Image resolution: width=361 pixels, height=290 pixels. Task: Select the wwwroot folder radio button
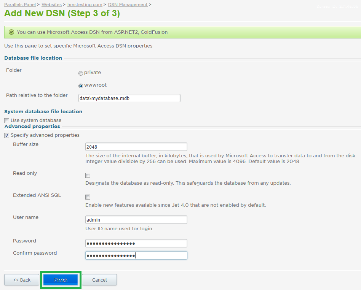click(81, 86)
